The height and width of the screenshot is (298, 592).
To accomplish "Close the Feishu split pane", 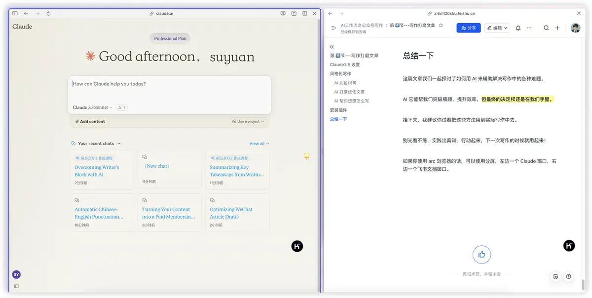I will (579, 13).
